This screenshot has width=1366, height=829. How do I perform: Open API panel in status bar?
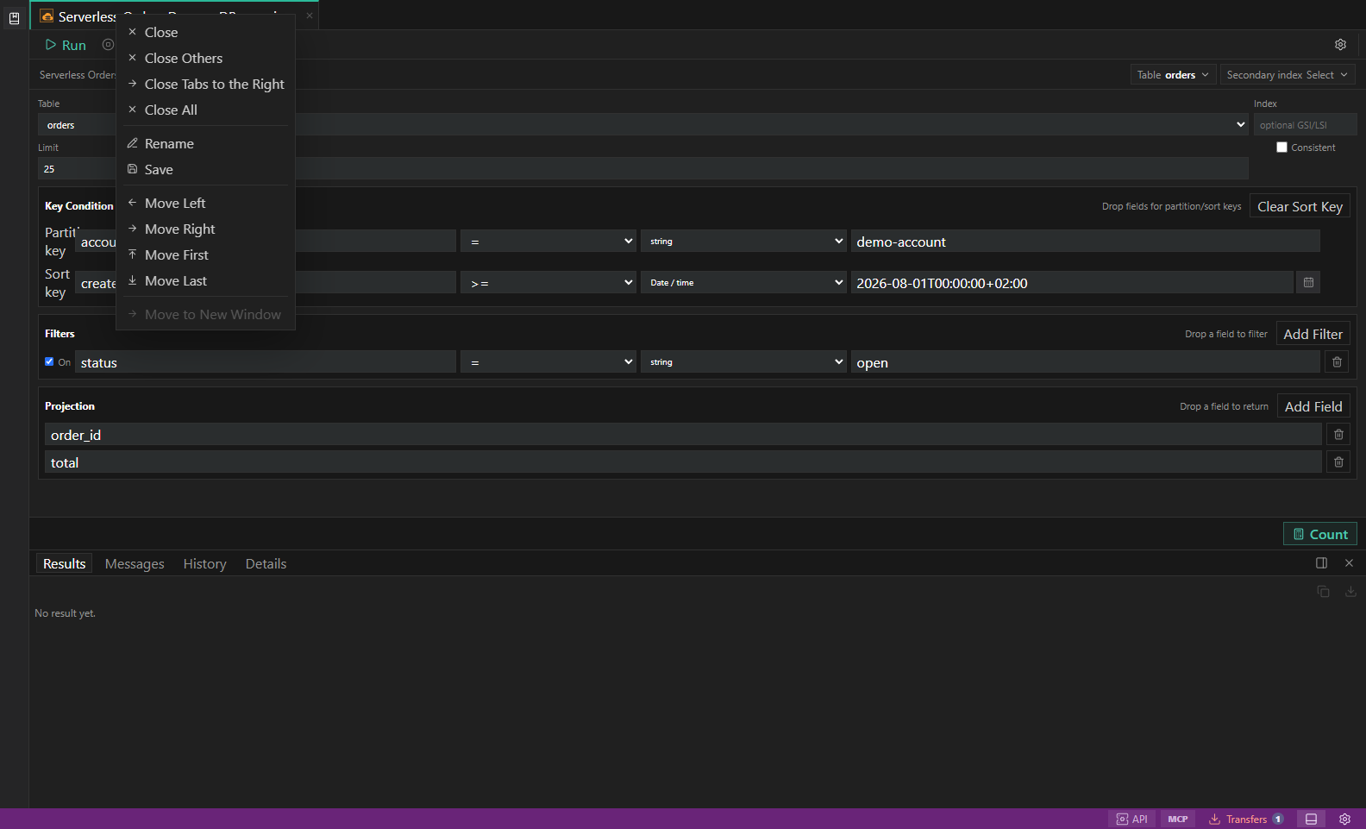click(1131, 820)
